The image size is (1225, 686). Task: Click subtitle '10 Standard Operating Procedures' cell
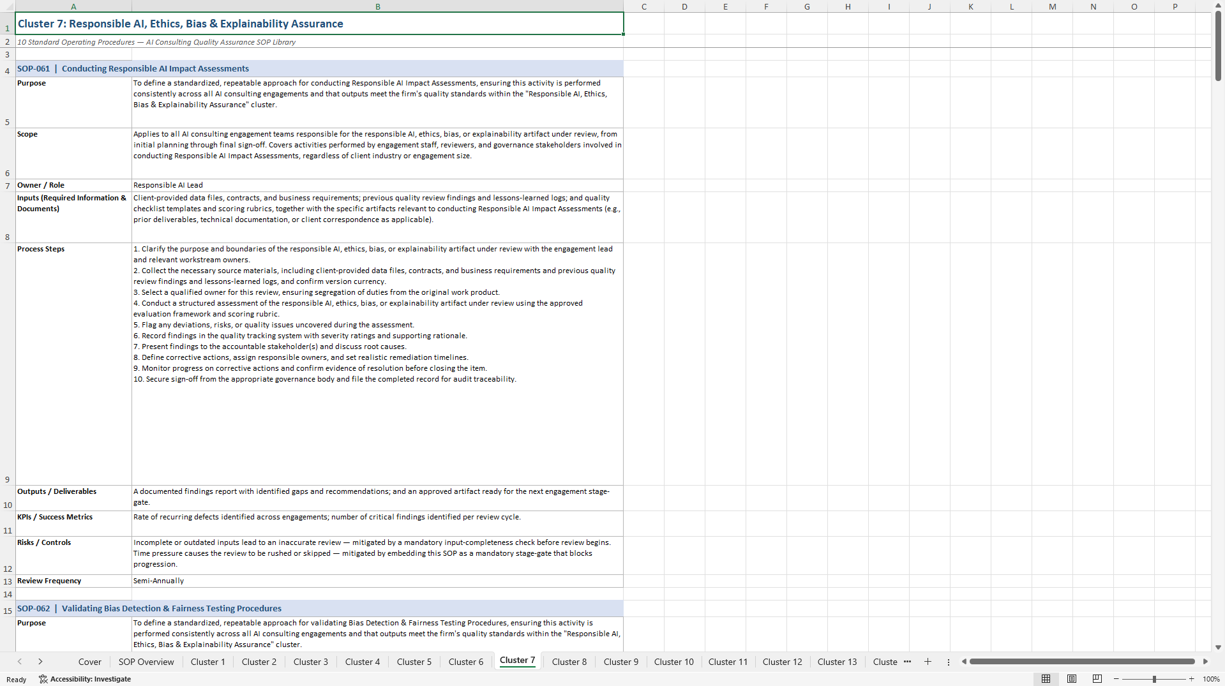320,42
